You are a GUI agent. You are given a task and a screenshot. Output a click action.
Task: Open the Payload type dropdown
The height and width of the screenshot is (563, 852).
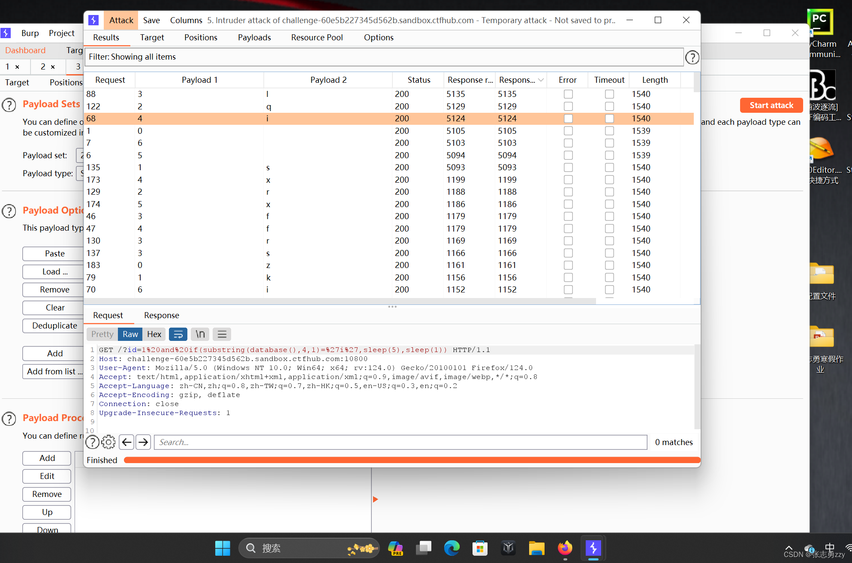[82, 173]
